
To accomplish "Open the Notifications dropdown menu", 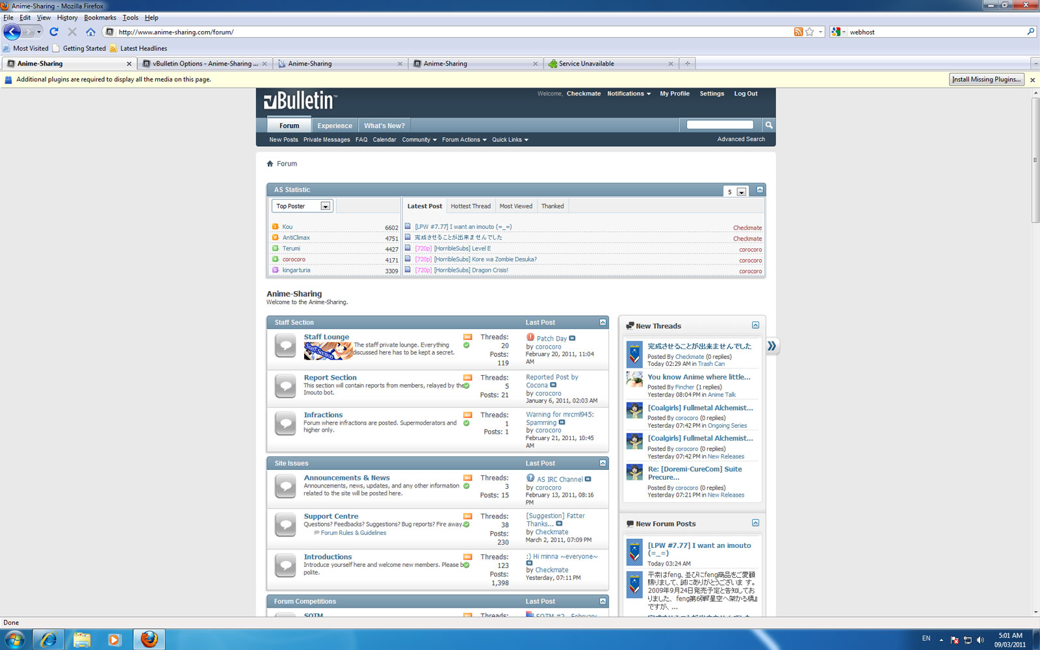I will pyautogui.click(x=629, y=94).
